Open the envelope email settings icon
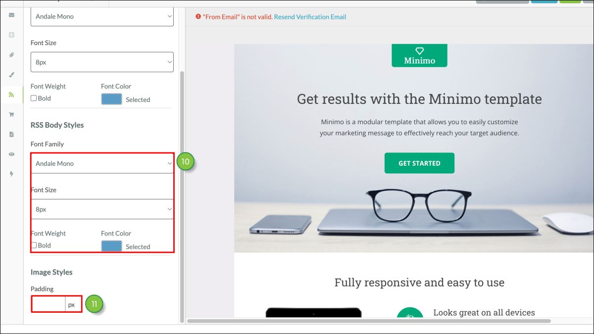 click(x=11, y=15)
